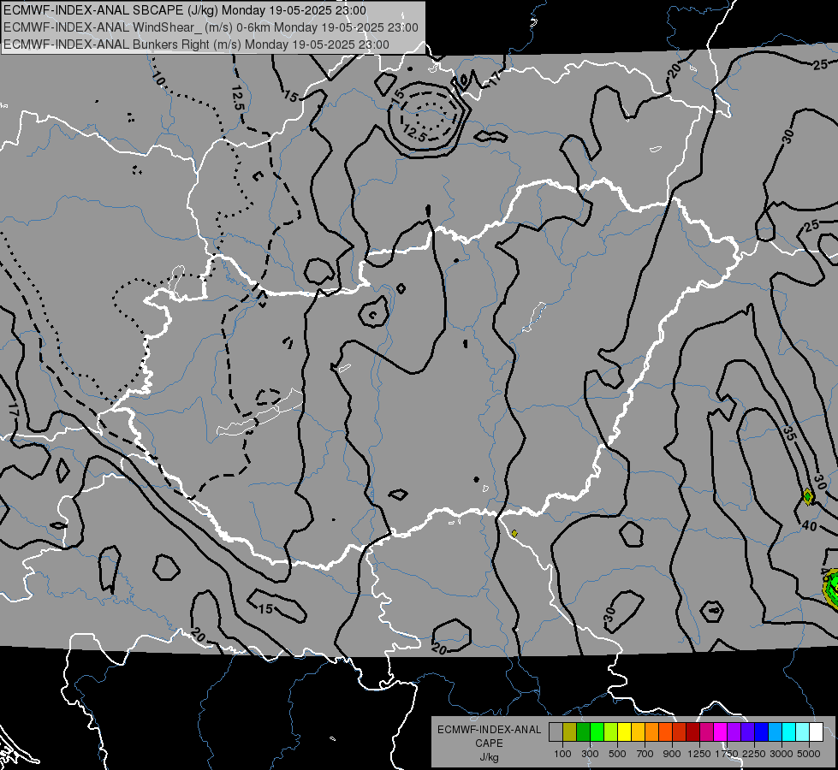Click the olive 100 J/kg legend swatch
This screenshot has width=838, height=770.
[x=570, y=731]
